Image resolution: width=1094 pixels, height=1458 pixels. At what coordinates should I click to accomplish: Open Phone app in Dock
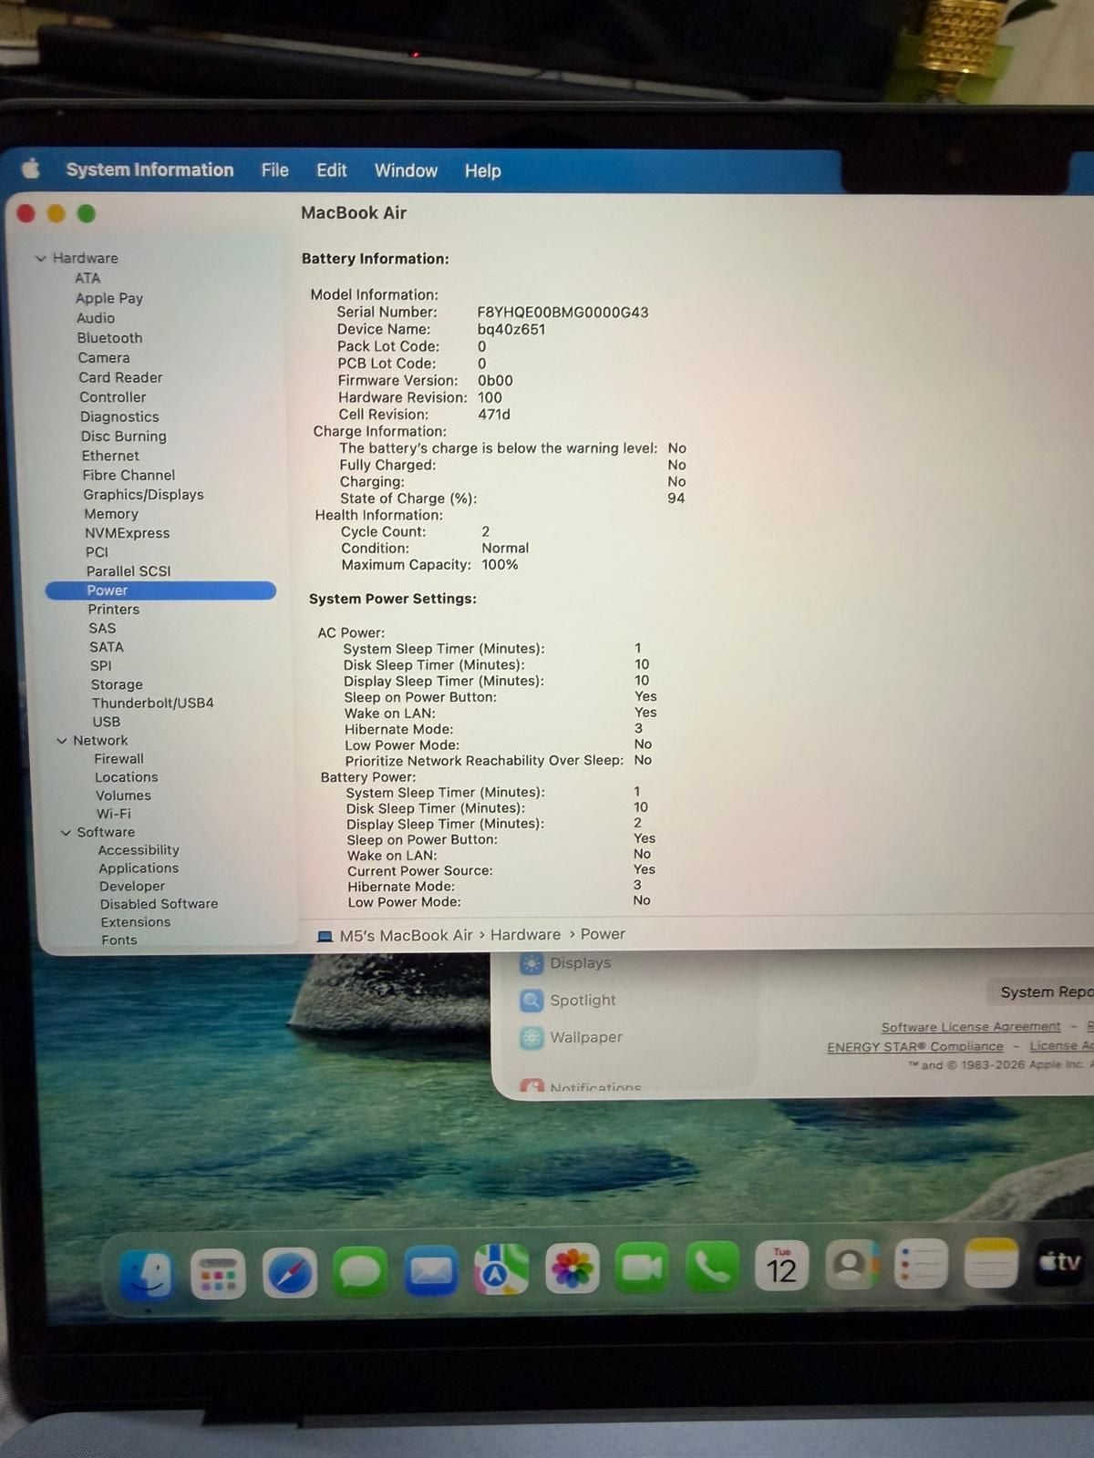click(x=712, y=1267)
